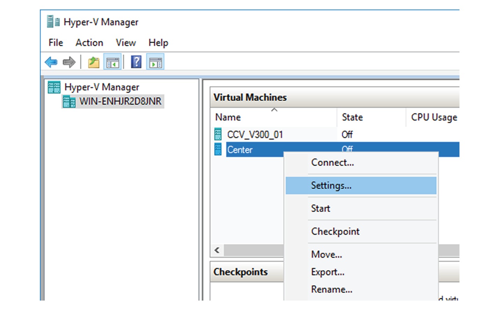Viewport: 499px width, 310px height.
Task: Open the Action menu
Action: point(89,42)
